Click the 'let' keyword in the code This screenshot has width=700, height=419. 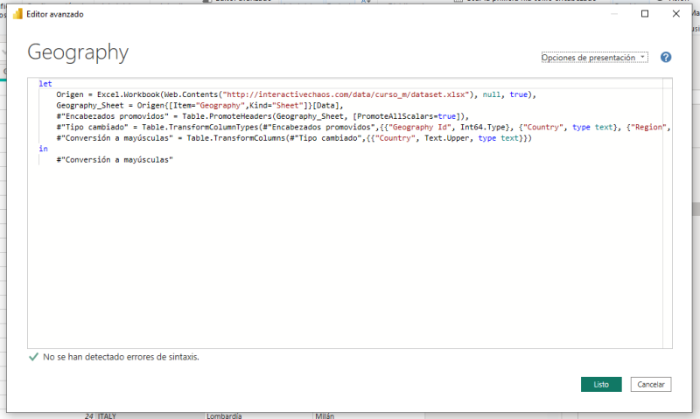(45, 84)
